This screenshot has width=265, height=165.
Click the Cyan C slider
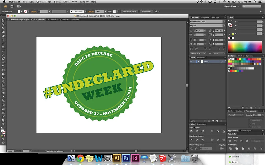(x=247, y=22)
